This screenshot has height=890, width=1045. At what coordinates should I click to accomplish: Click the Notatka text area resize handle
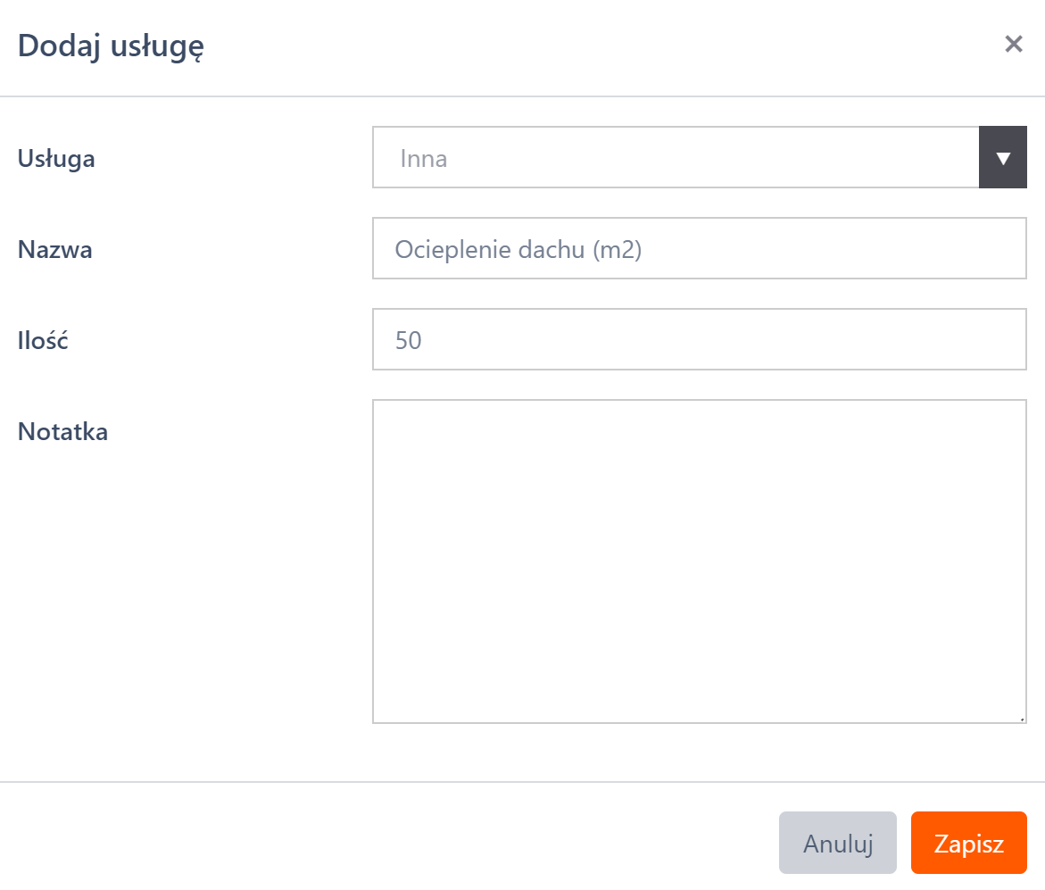(x=1021, y=717)
